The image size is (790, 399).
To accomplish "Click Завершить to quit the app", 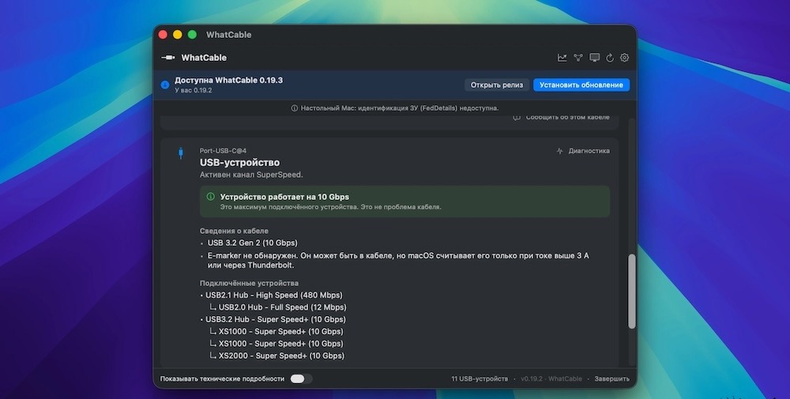I will point(611,378).
